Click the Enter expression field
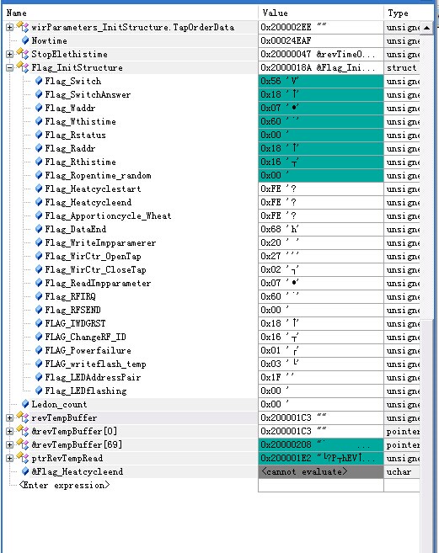 click(64, 486)
